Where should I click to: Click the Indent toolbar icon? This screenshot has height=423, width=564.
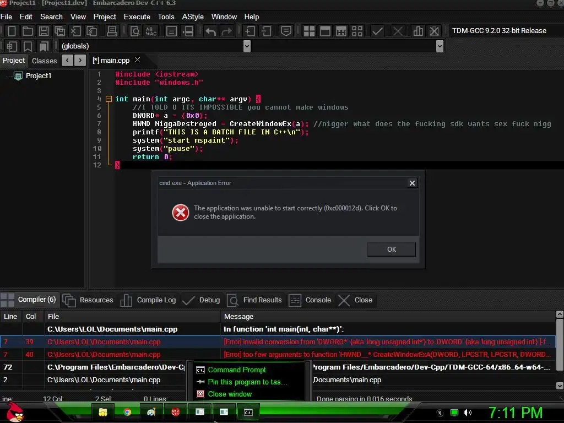point(250,31)
